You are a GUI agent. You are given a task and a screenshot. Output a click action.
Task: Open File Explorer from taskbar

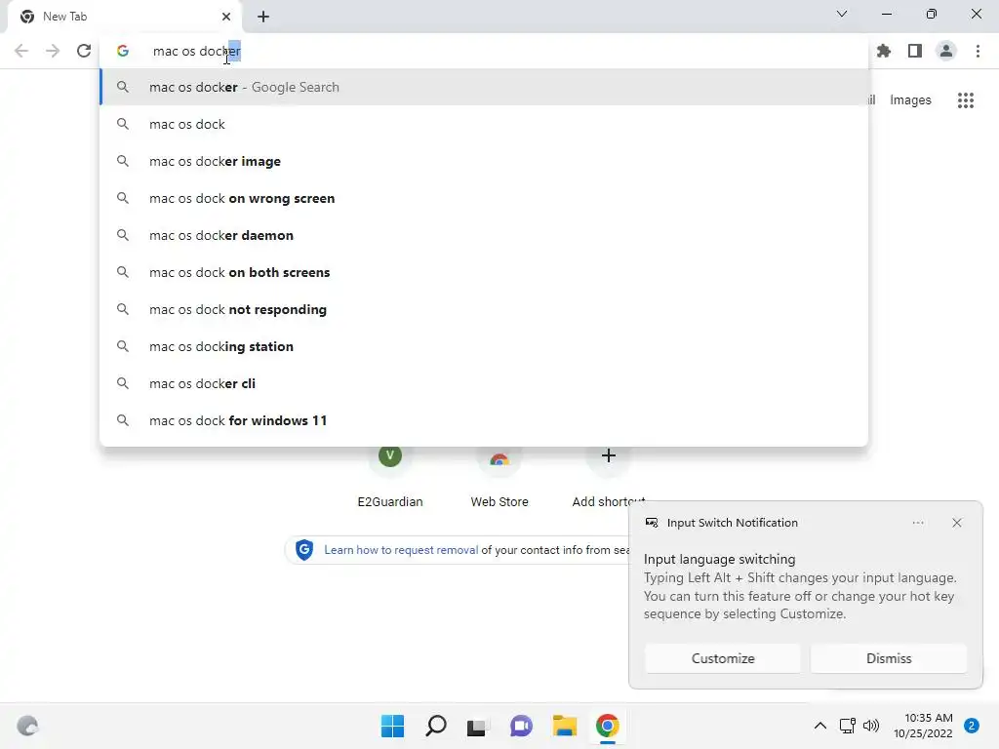coord(565,726)
